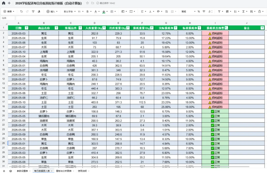Click the document title text
Viewport: 267px width, 173px height.
[x=48, y=3]
